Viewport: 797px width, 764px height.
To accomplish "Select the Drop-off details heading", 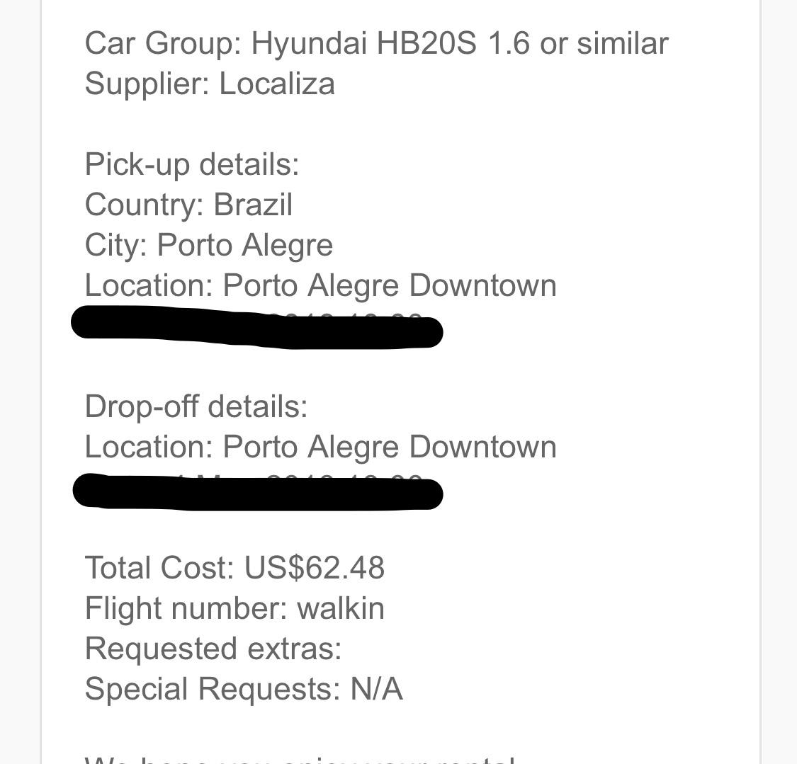I will (x=196, y=407).
